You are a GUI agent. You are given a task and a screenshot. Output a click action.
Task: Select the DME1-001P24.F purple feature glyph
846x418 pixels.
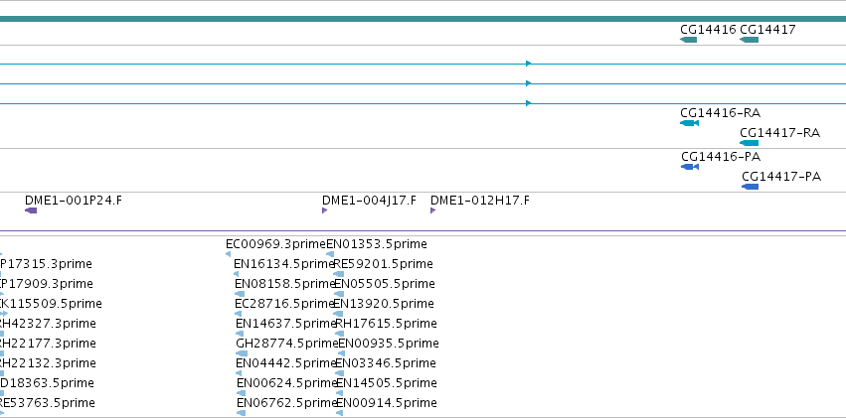coord(31,210)
